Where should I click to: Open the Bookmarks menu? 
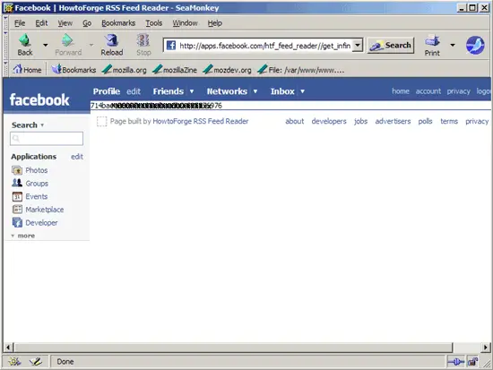(x=118, y=23)
